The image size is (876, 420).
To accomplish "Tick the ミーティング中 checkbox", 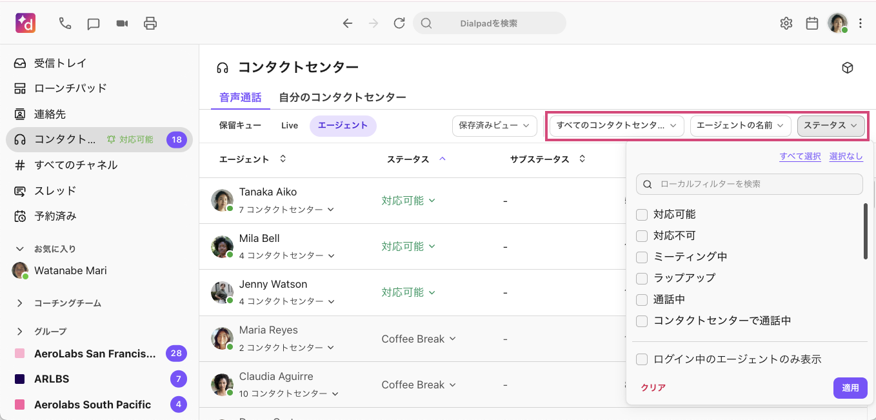I will click(x=642, y=257).
